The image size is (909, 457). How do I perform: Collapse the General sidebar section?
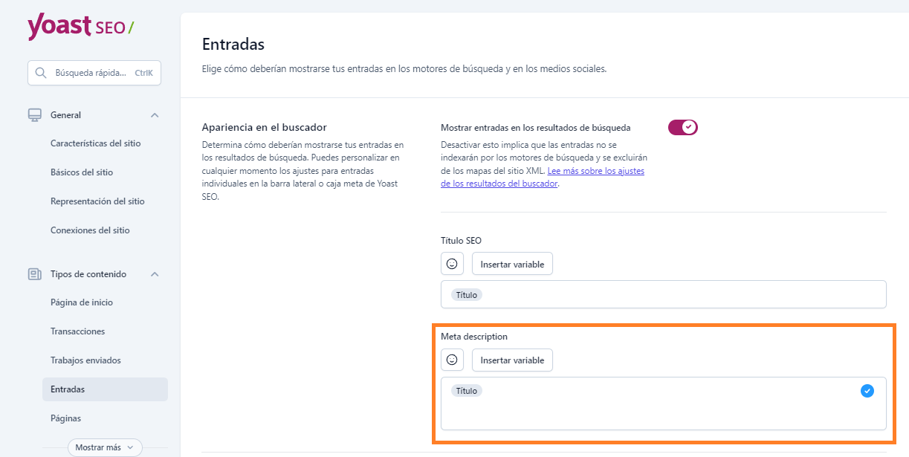tap(155, 114)
